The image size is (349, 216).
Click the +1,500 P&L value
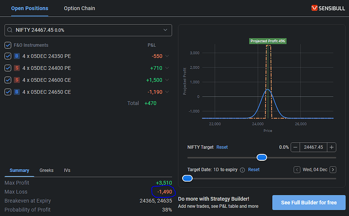click(154, 80)
